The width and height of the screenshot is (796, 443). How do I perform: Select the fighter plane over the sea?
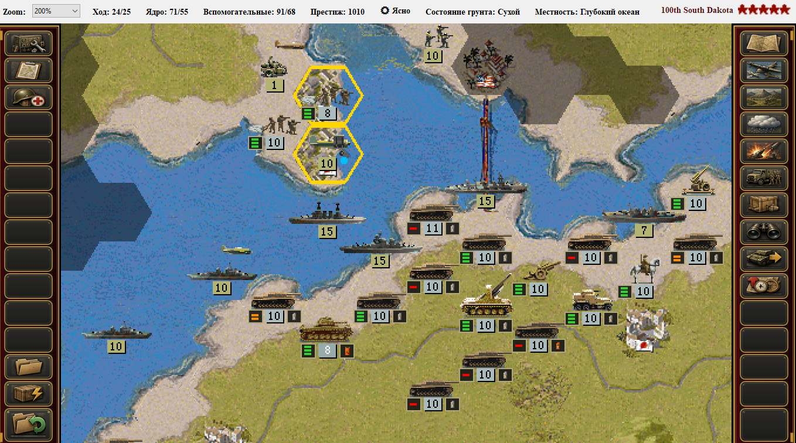point(237,250)
